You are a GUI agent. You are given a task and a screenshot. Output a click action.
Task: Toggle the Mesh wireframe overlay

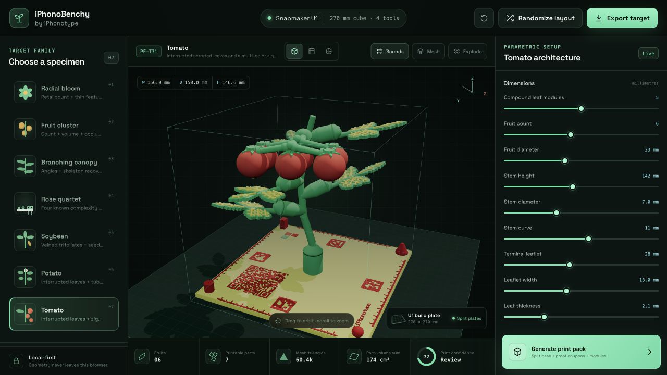pos(428,52)
